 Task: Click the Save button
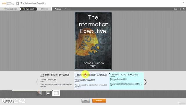[x=85, y=101]
